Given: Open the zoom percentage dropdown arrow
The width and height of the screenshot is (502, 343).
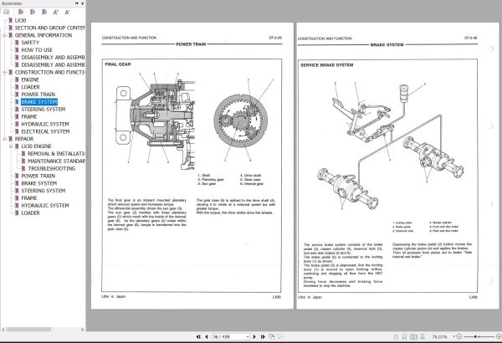Looking at the screenshot, I should point(453,336).
